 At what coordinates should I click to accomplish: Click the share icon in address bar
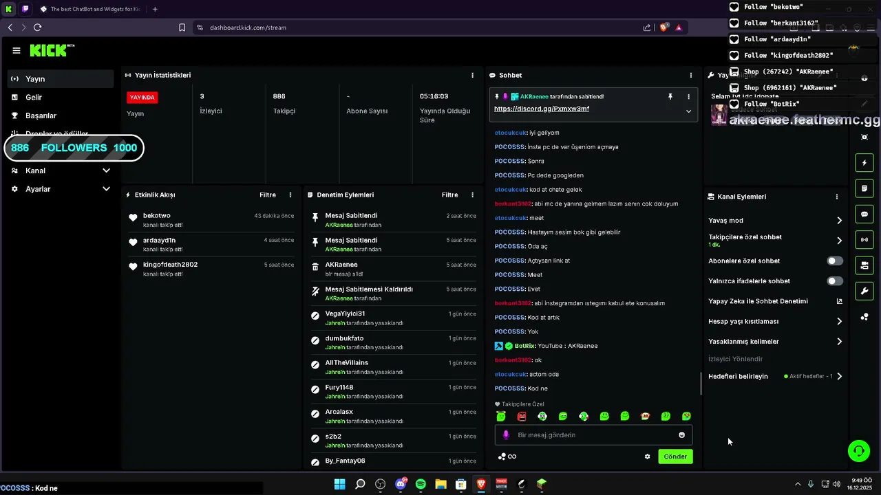[x=647, y=27]
